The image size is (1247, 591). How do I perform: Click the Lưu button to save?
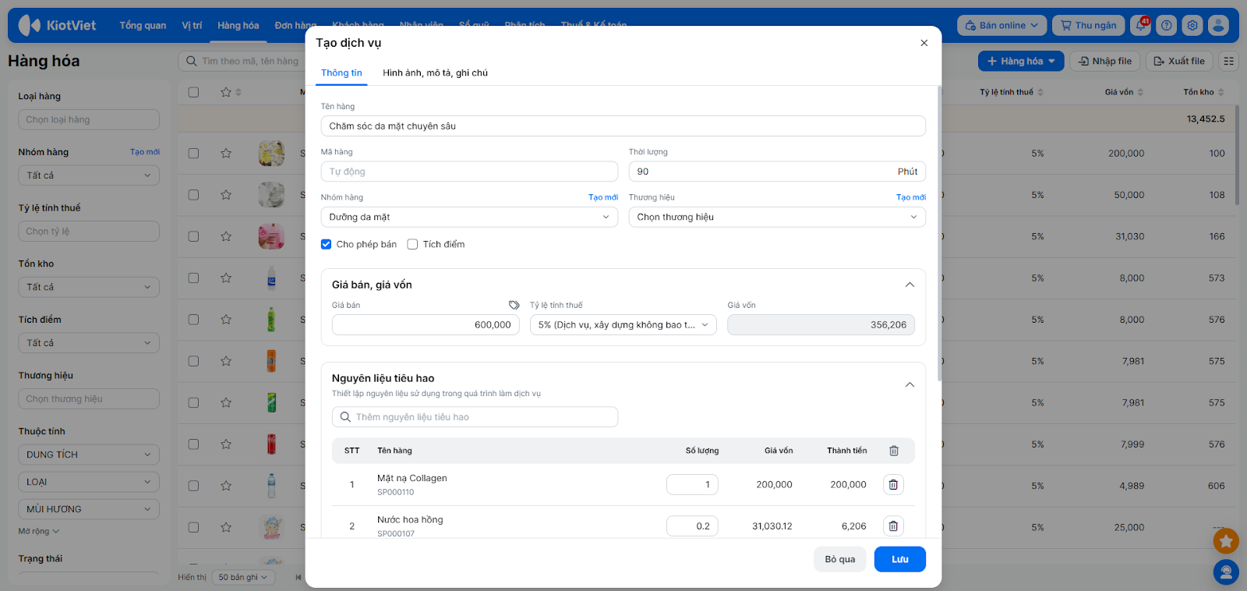pyautogui.click(x=899, y=559)
